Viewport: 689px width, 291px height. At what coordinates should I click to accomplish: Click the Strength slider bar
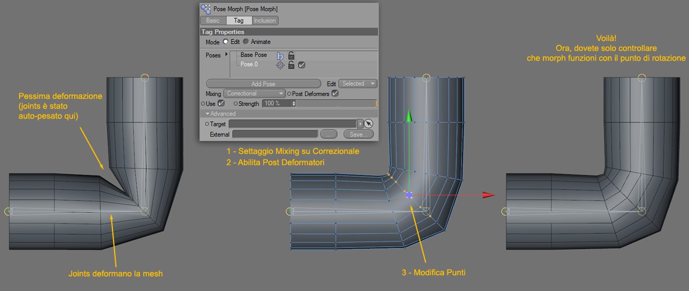click(336, 103)
